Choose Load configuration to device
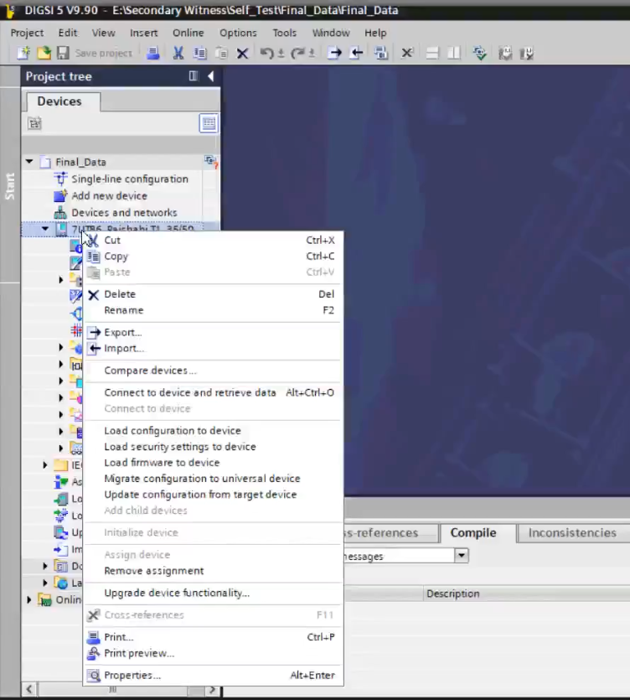Viewport: 630px width, 700px height. coord(214,431)
